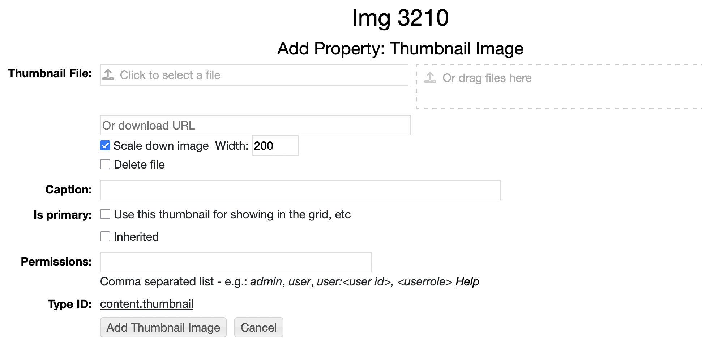This screenshot has width=702, height=363.
Task: Click the 'Inherited' label text
Action: 136,237
